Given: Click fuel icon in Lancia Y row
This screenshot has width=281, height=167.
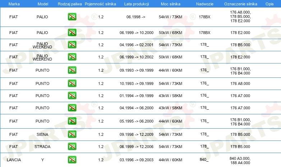Looking at the screenshot, I should pos(72,160).
